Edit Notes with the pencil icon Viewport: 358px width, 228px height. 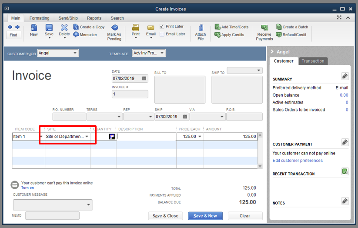pyautogui.click(x=345, y=201)
